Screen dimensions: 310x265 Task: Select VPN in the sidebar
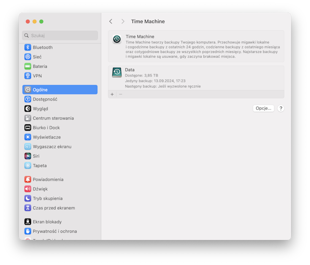60,76
